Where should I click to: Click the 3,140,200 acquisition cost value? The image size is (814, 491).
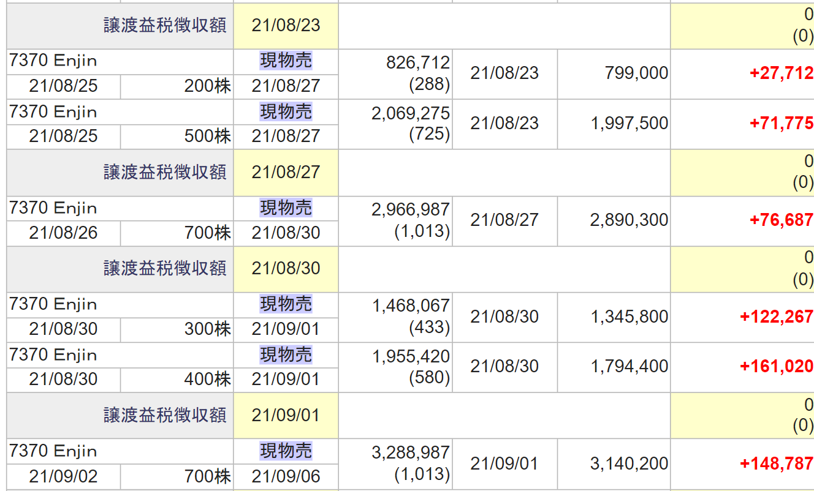coord(629,464)
